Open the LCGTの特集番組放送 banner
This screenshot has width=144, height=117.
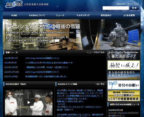pyautogui.click(x=124, y=96)
